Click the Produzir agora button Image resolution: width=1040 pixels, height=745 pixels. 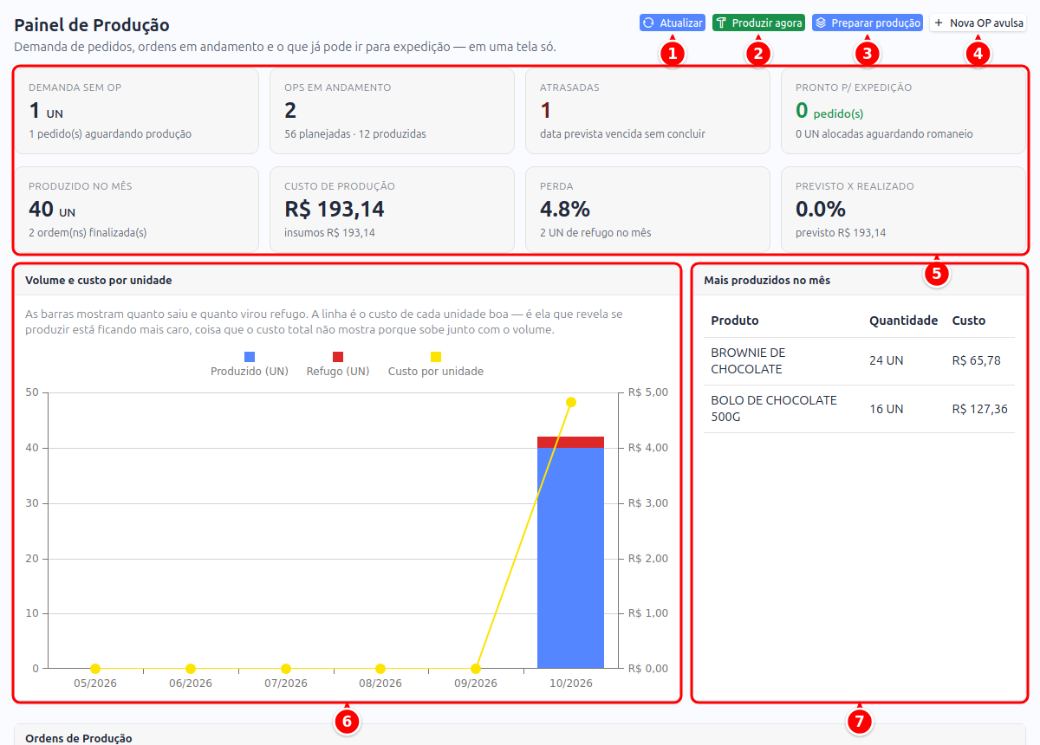click(x=758, y=23)
